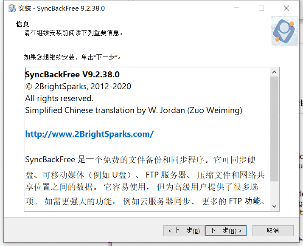
Task: Click the vertical scrollbar thumb in the info box
Action: (x=274, y=129)
